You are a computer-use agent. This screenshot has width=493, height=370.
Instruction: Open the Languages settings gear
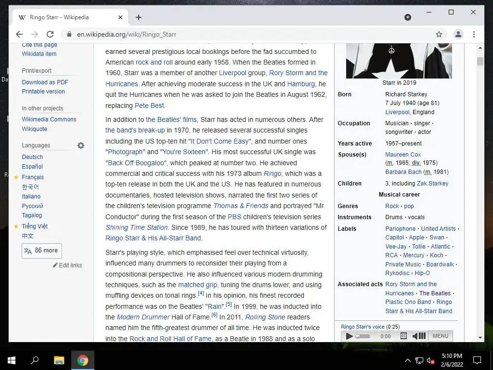(81, 145)
